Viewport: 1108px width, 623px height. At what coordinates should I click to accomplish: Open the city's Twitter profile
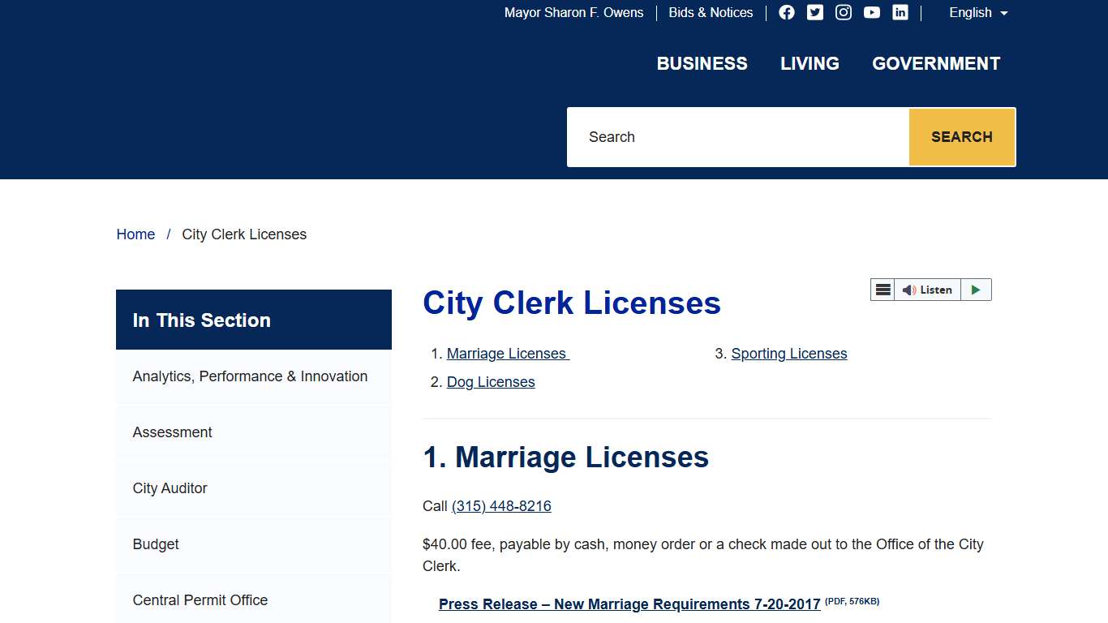pyautogui.click(x=814, y=12)
